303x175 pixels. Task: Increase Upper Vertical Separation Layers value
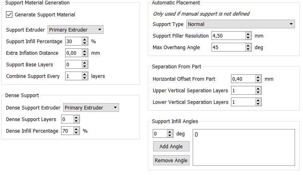[x=258, y=89]
